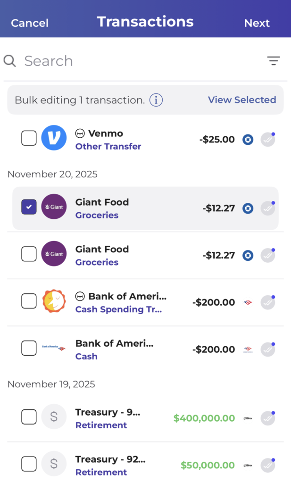Tap the dollar icon on $400,000.00 Treasury row
This screenshot has height=483, width=291.
coord(54,417)
